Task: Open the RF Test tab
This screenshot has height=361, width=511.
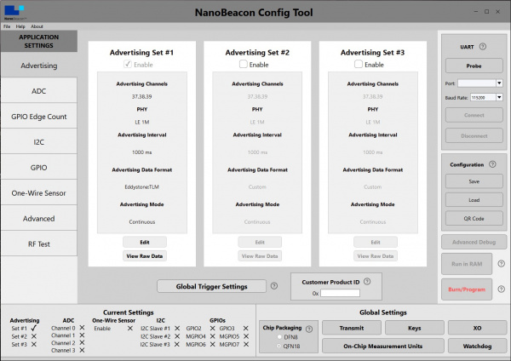Action: pos(39,244)
